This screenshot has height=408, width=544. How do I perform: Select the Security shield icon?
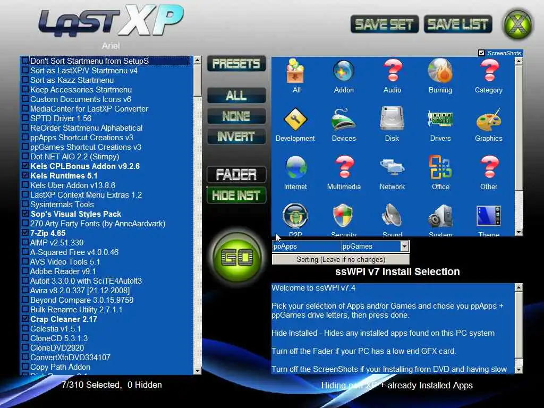point(343,216)
